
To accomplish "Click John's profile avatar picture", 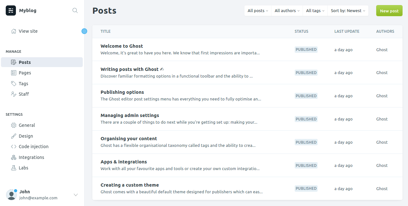I will pos(11,195).
